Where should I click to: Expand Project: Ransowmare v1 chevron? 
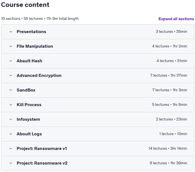(x=11, y=149)
